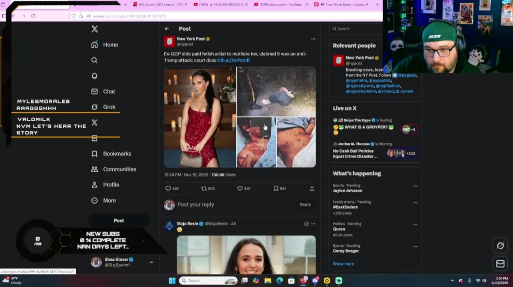This screenshot has width=513, height=287.
Task: Open more options on Mojo Resin reply
Action: coord(313,224)
